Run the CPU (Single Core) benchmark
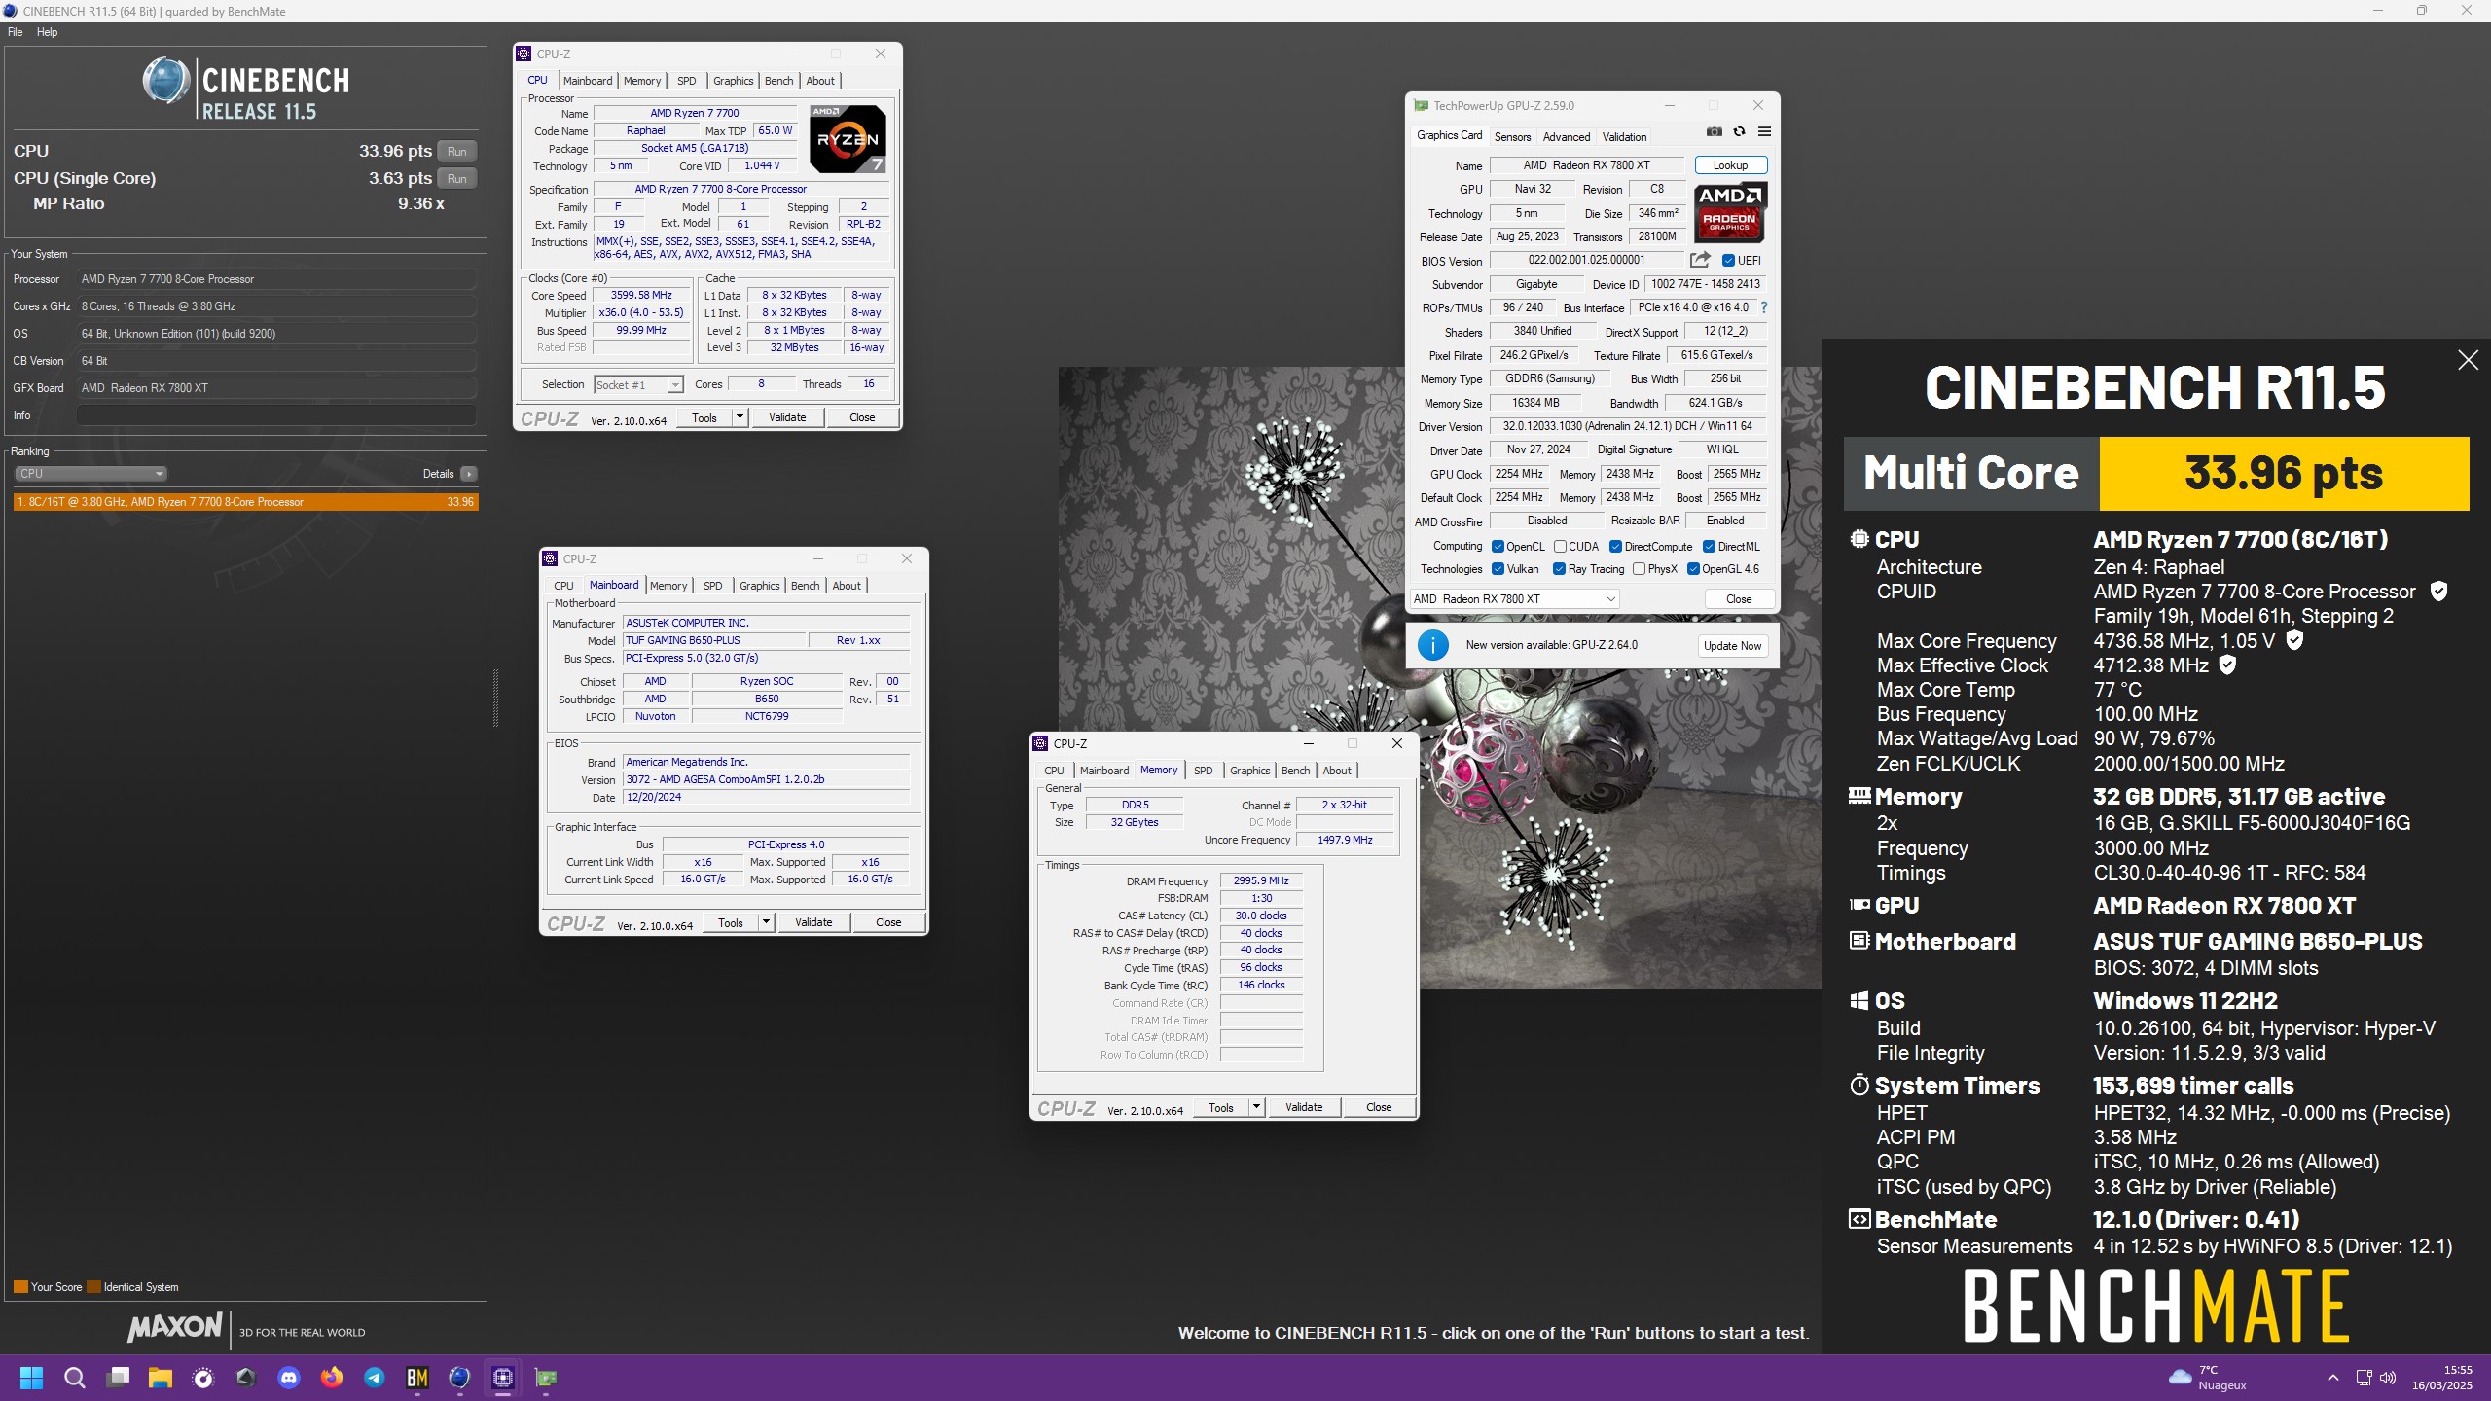Image resolution: width=2491 pixels, height=1401 pixels. tap(457, 179)
